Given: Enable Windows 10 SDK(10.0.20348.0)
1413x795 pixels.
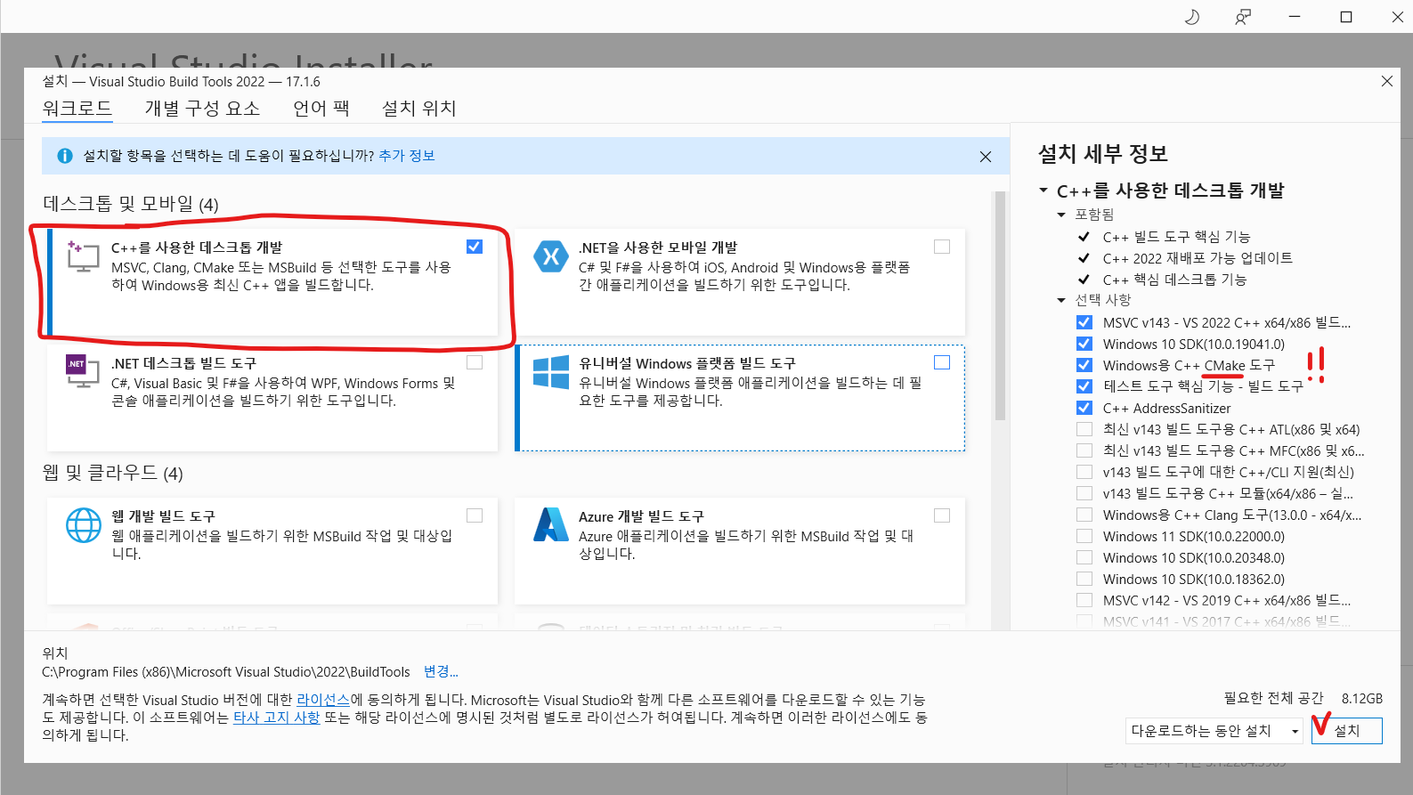Looking at the screenshot, I should pyautogui.click(x=1084, y=557).
